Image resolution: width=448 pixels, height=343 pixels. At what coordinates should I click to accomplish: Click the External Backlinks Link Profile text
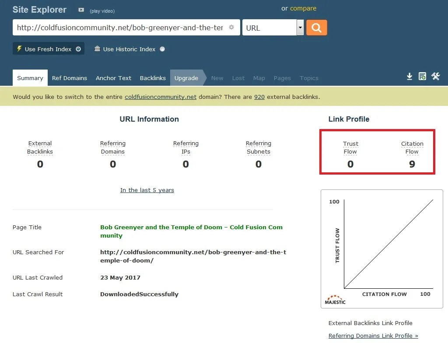tap(370, 323)
